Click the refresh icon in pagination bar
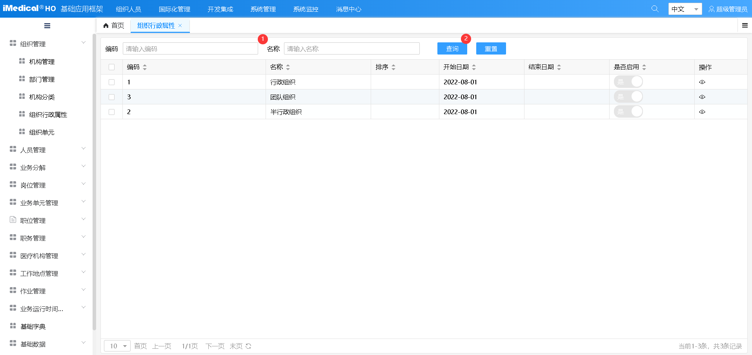The height and width of the screenshot is (355, 752). [x=248, y=346]
